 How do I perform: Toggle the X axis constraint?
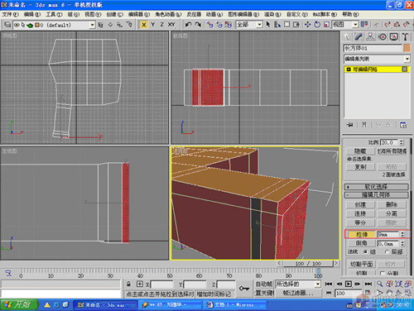[144, 25]
